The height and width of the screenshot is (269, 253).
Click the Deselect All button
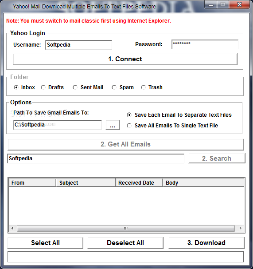(x=125, y=243)
